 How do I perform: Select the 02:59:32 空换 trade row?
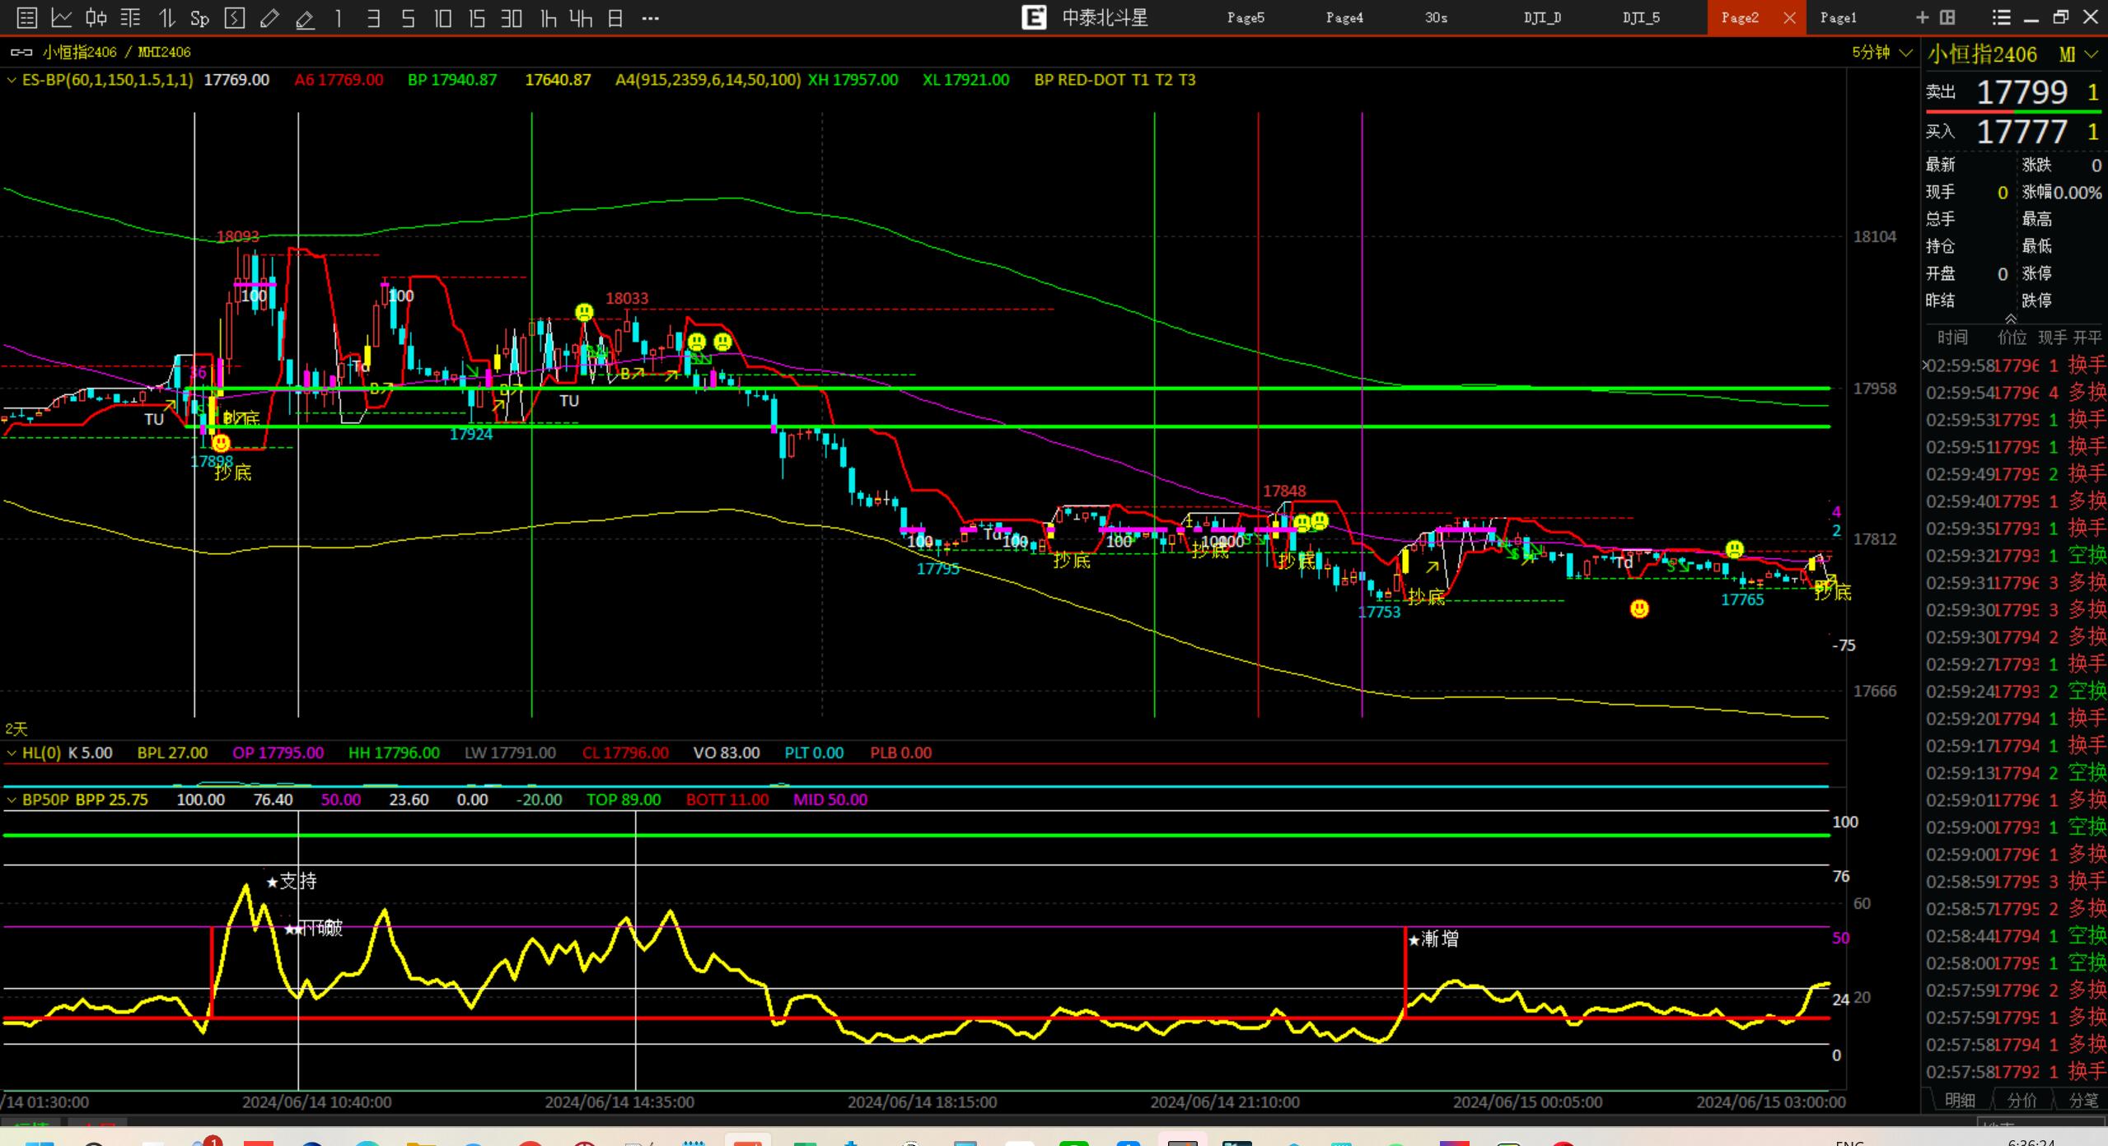2015,555
